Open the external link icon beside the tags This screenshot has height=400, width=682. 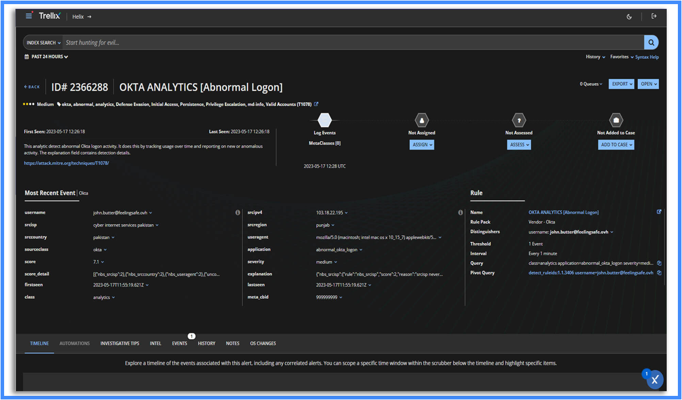click(x=316, y=104)
